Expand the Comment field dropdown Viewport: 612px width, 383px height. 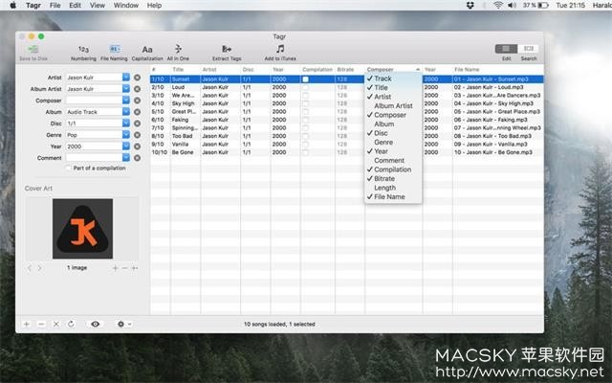point(126,157)
